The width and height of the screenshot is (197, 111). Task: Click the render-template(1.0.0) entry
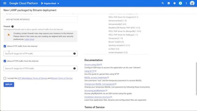tap(118, 52)
